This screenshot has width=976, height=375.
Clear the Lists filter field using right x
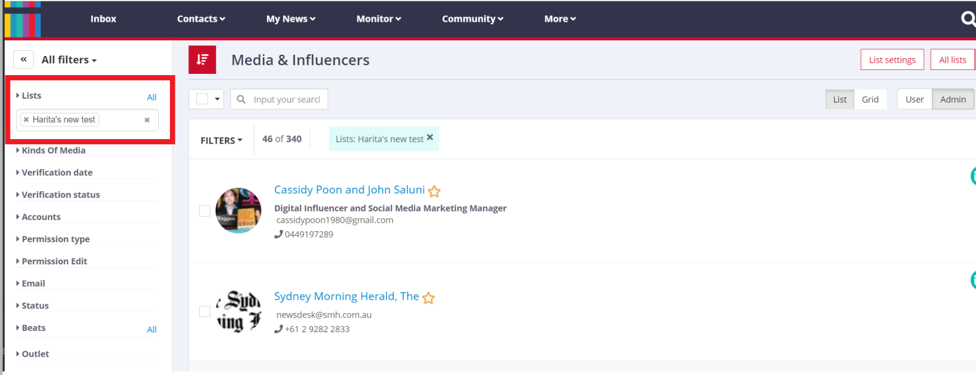(x=147, y=120)
